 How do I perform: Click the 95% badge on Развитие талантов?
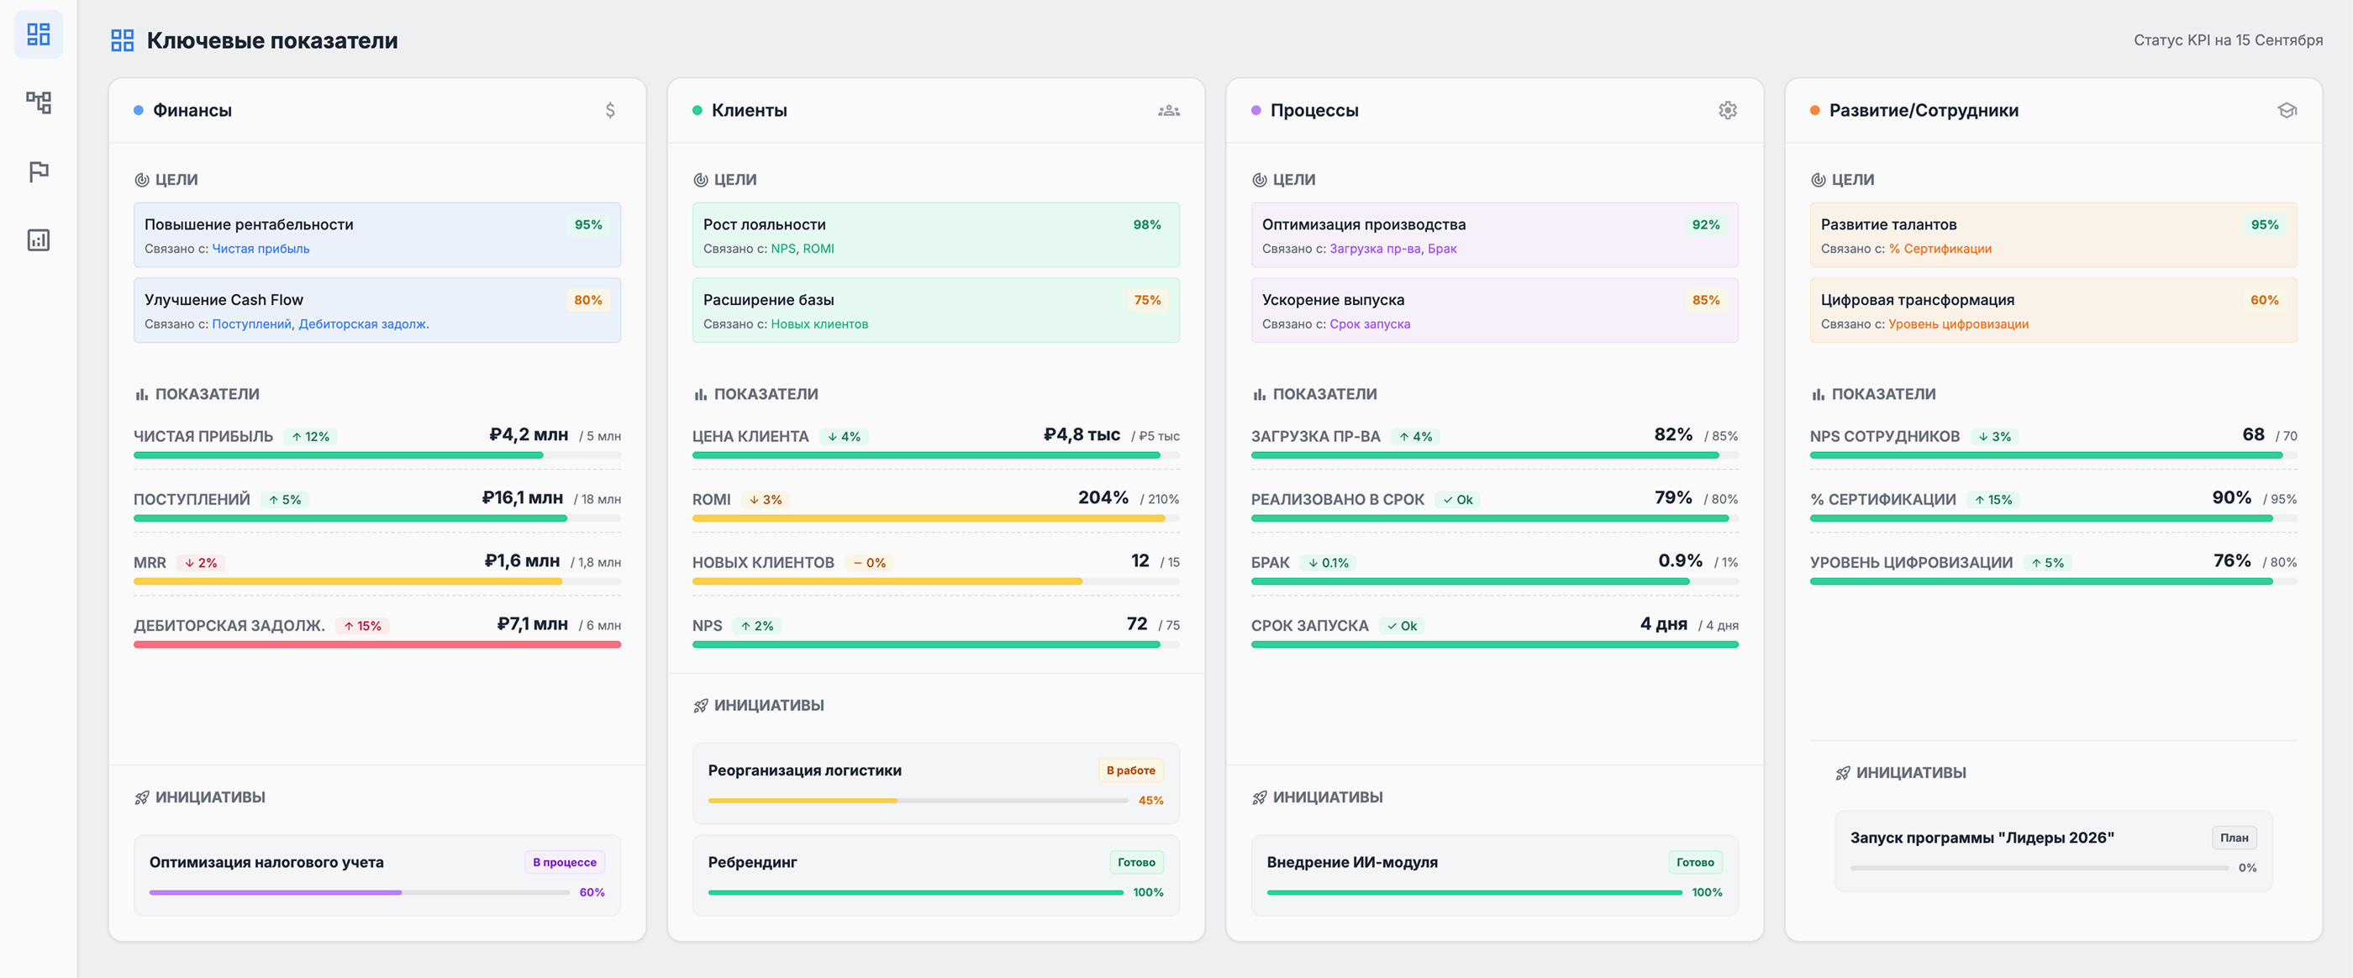tap(2265, 224)
